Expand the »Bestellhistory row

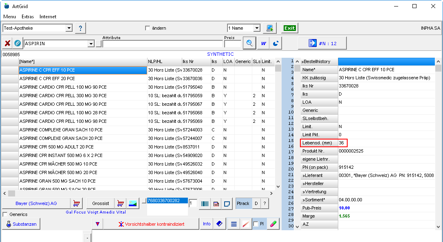pos(319,61)
